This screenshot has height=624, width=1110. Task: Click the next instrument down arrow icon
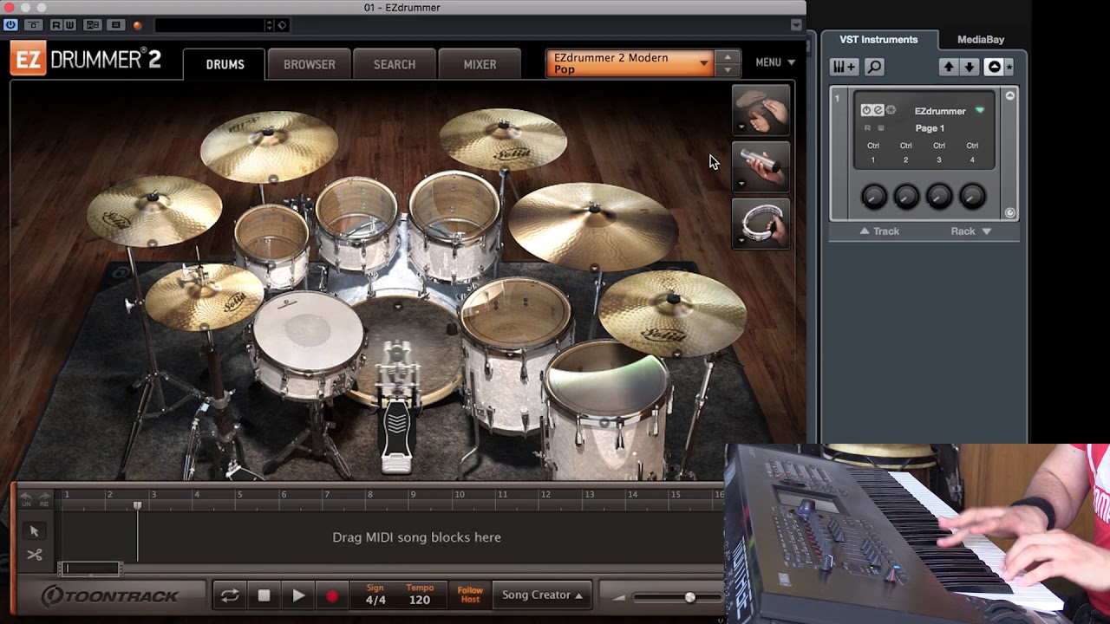[970, 67]
